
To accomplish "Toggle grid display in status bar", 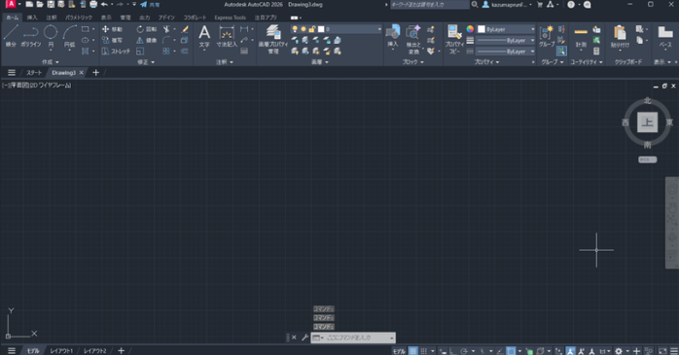I will (x=413, y=351).
